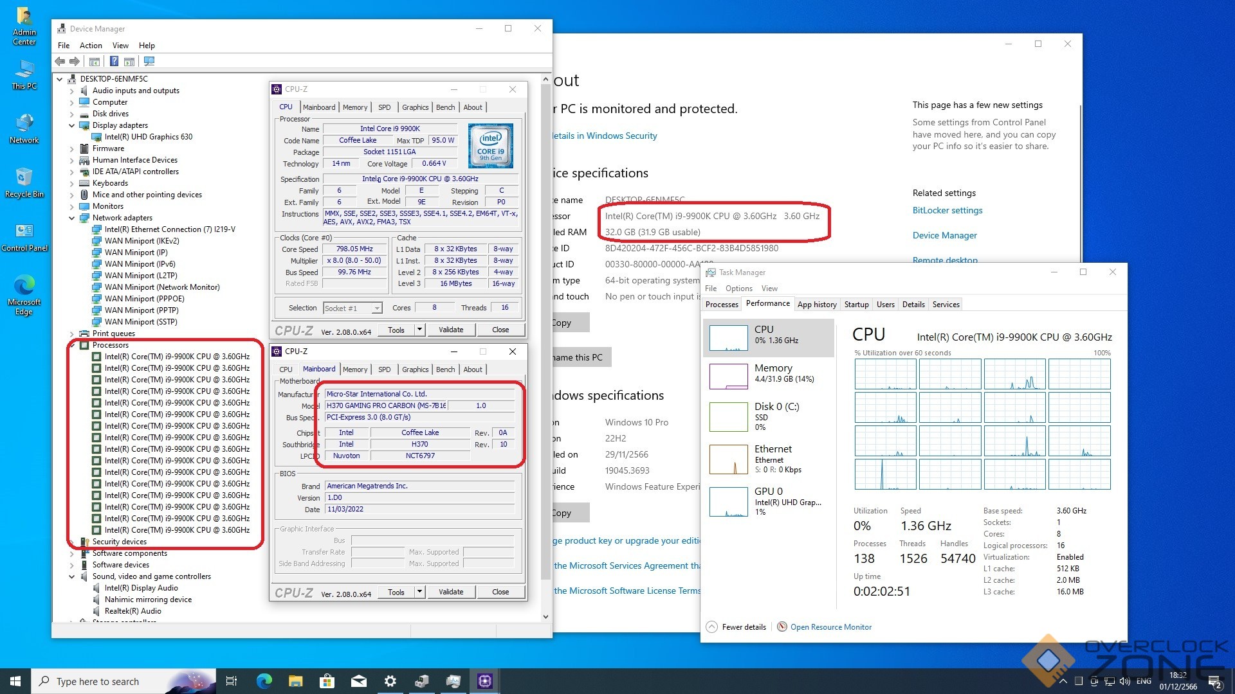Click the Show/Hide Console Tree toolbar icon
Viewport: 1235px width, 694px height.
[95, 62]
